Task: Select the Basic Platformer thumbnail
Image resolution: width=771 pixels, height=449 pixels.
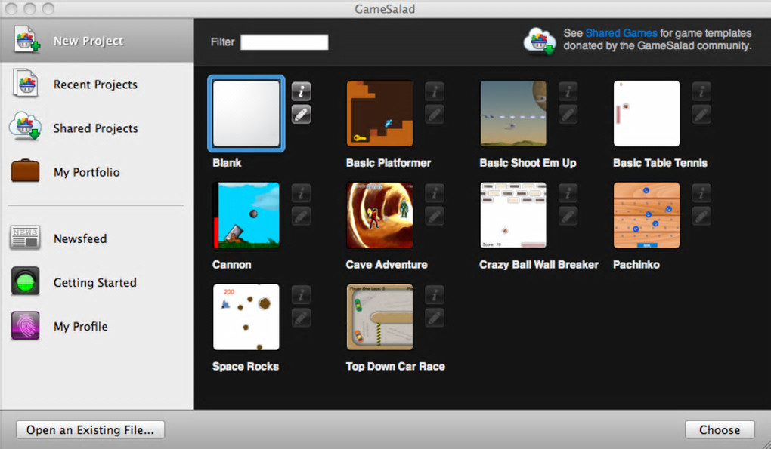Action: (379, 113)
